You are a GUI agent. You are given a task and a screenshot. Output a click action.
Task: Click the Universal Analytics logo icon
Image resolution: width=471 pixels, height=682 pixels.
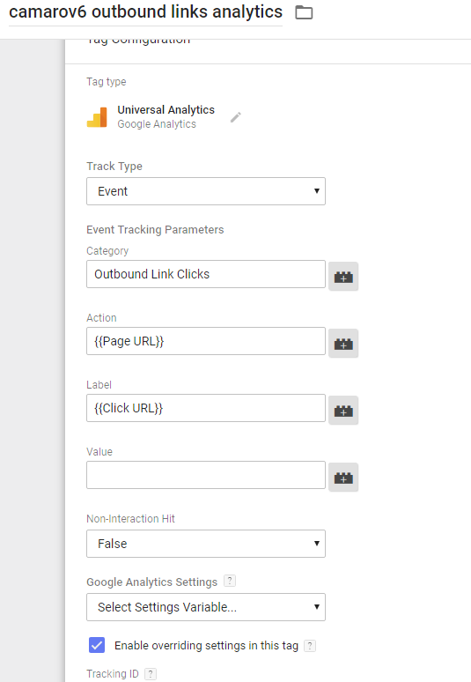coord(97,117)
